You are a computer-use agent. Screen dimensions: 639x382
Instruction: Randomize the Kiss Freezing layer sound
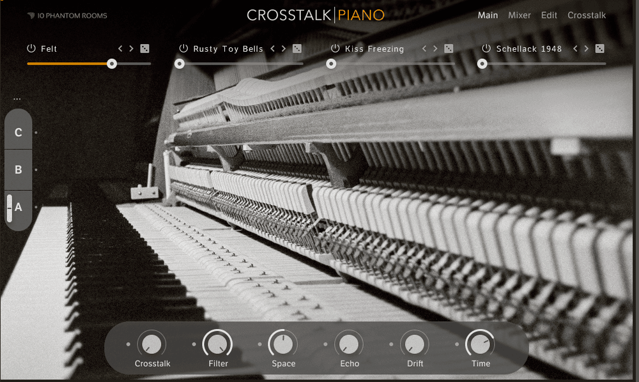point(449,49)
